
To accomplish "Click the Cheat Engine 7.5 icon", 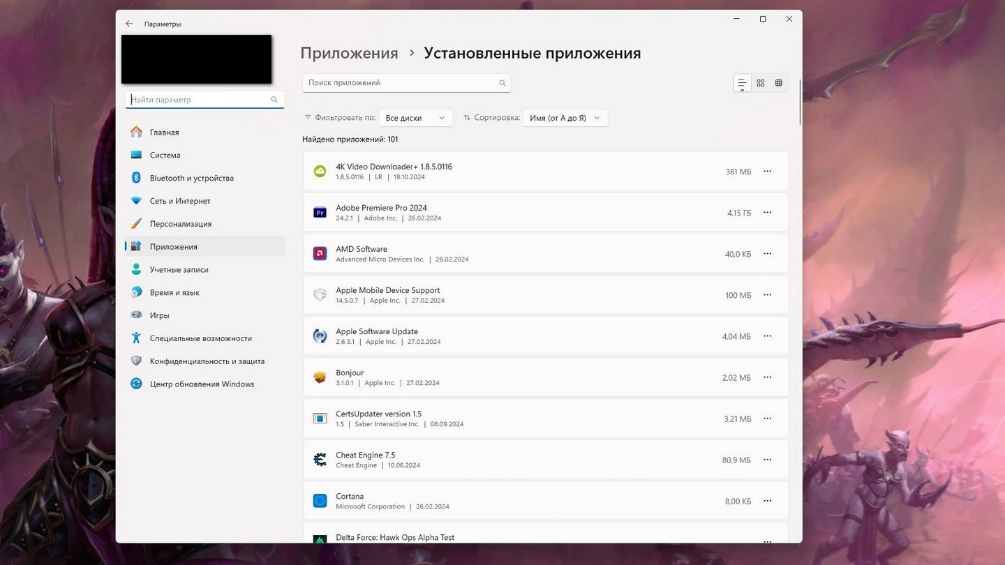I will point(320,459).
